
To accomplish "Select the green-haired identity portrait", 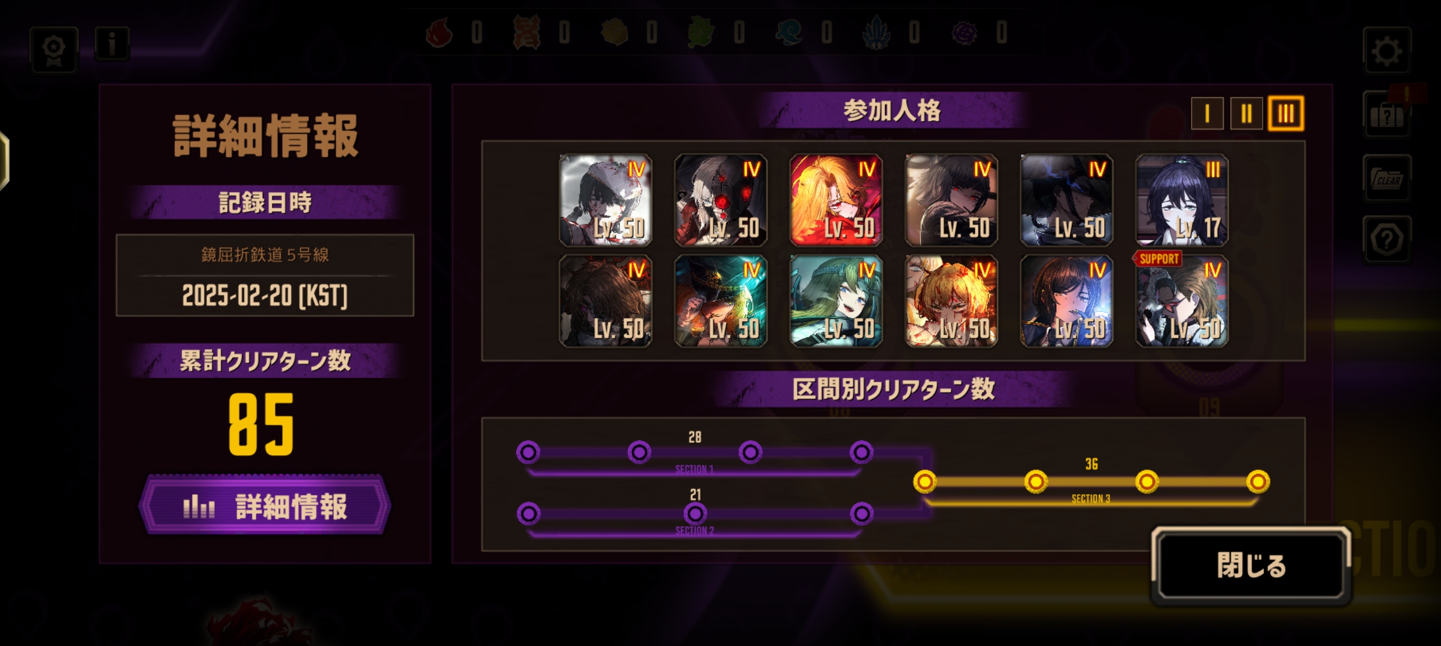I will (836, 301).
